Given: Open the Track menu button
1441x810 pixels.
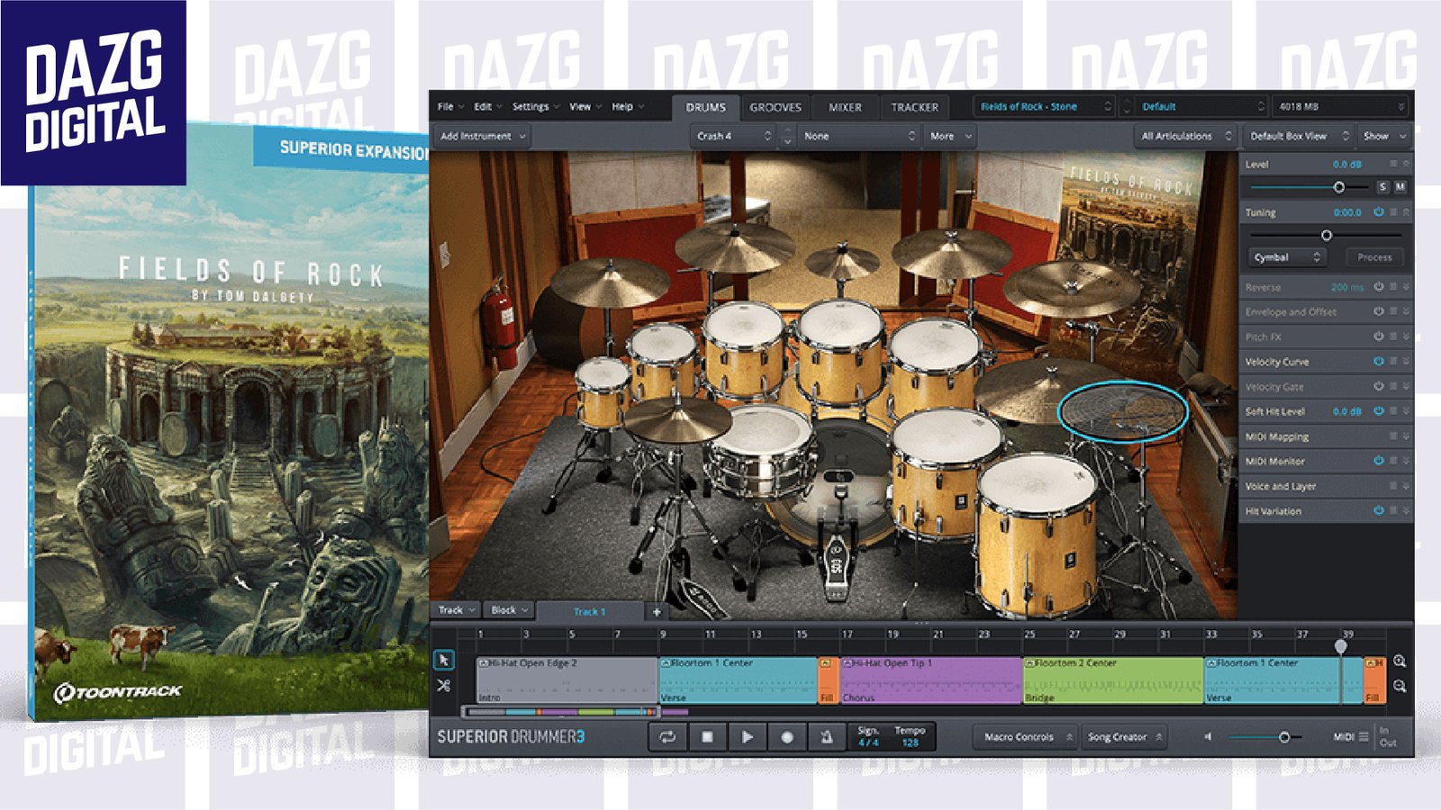Looking at the screenshot, I should coord(458,610).
